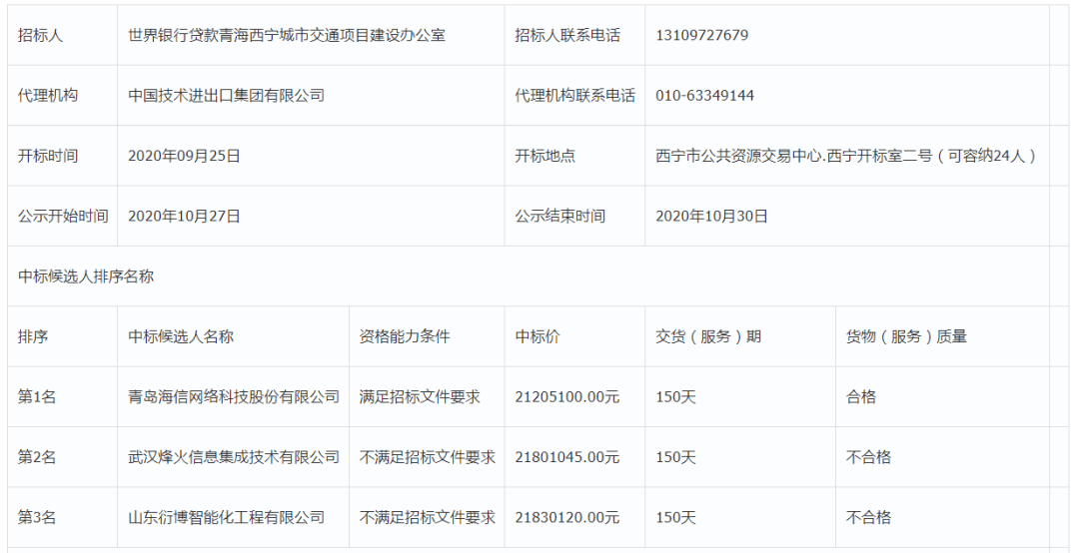Image resolution: width=1079 pixels, height=553 pixels.
Task: Click 满足招标文件要求 in the 第1名 row
Action: click(419, 397)
